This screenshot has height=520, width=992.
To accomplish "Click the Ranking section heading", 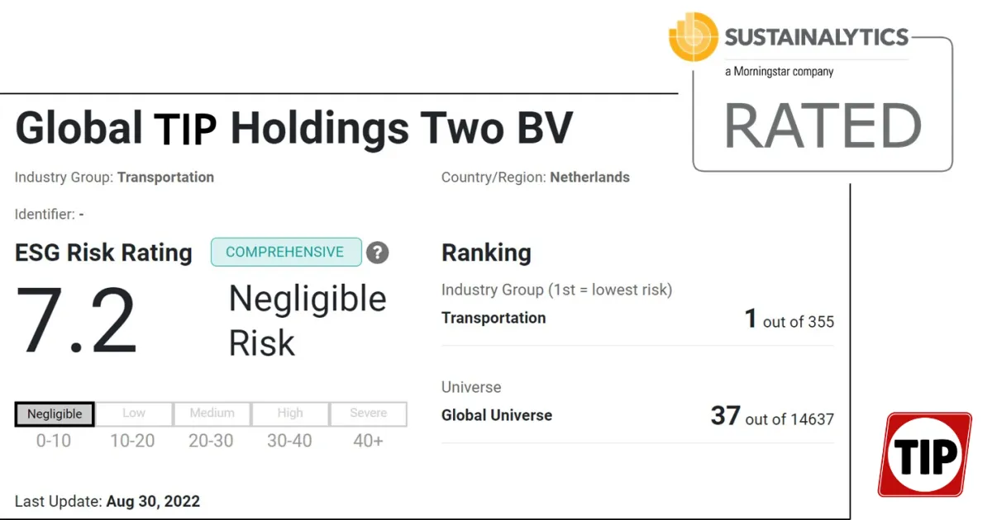I will coord(486,253).
